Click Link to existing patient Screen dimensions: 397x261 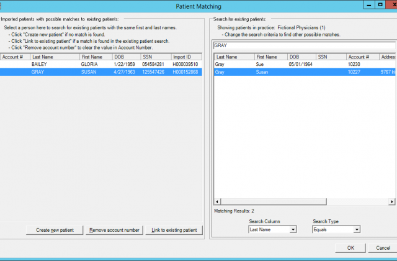pos(174,230)
